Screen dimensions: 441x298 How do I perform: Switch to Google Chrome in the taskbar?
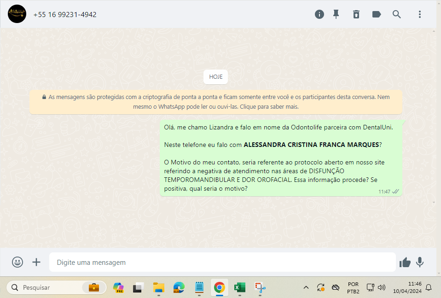[x=220, y=287]
